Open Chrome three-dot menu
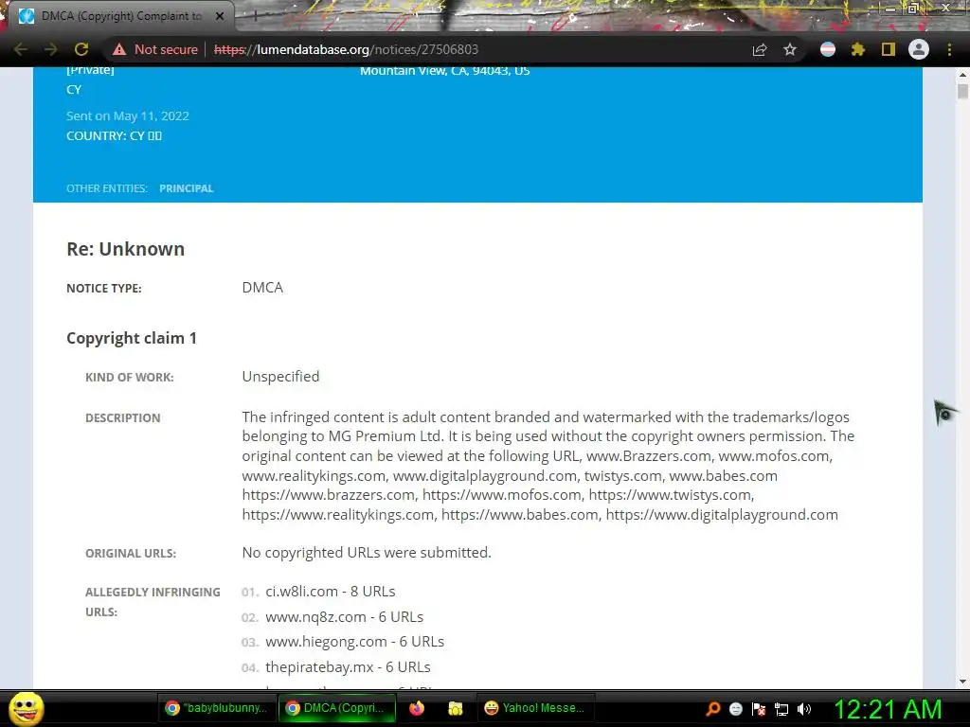970x727 pixels. click(x=949, y=49)
